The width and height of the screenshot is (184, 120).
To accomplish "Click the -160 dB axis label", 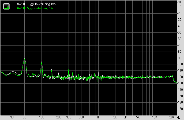I will [180, 102].
